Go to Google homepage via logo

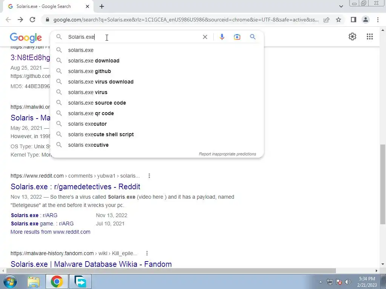26,38
